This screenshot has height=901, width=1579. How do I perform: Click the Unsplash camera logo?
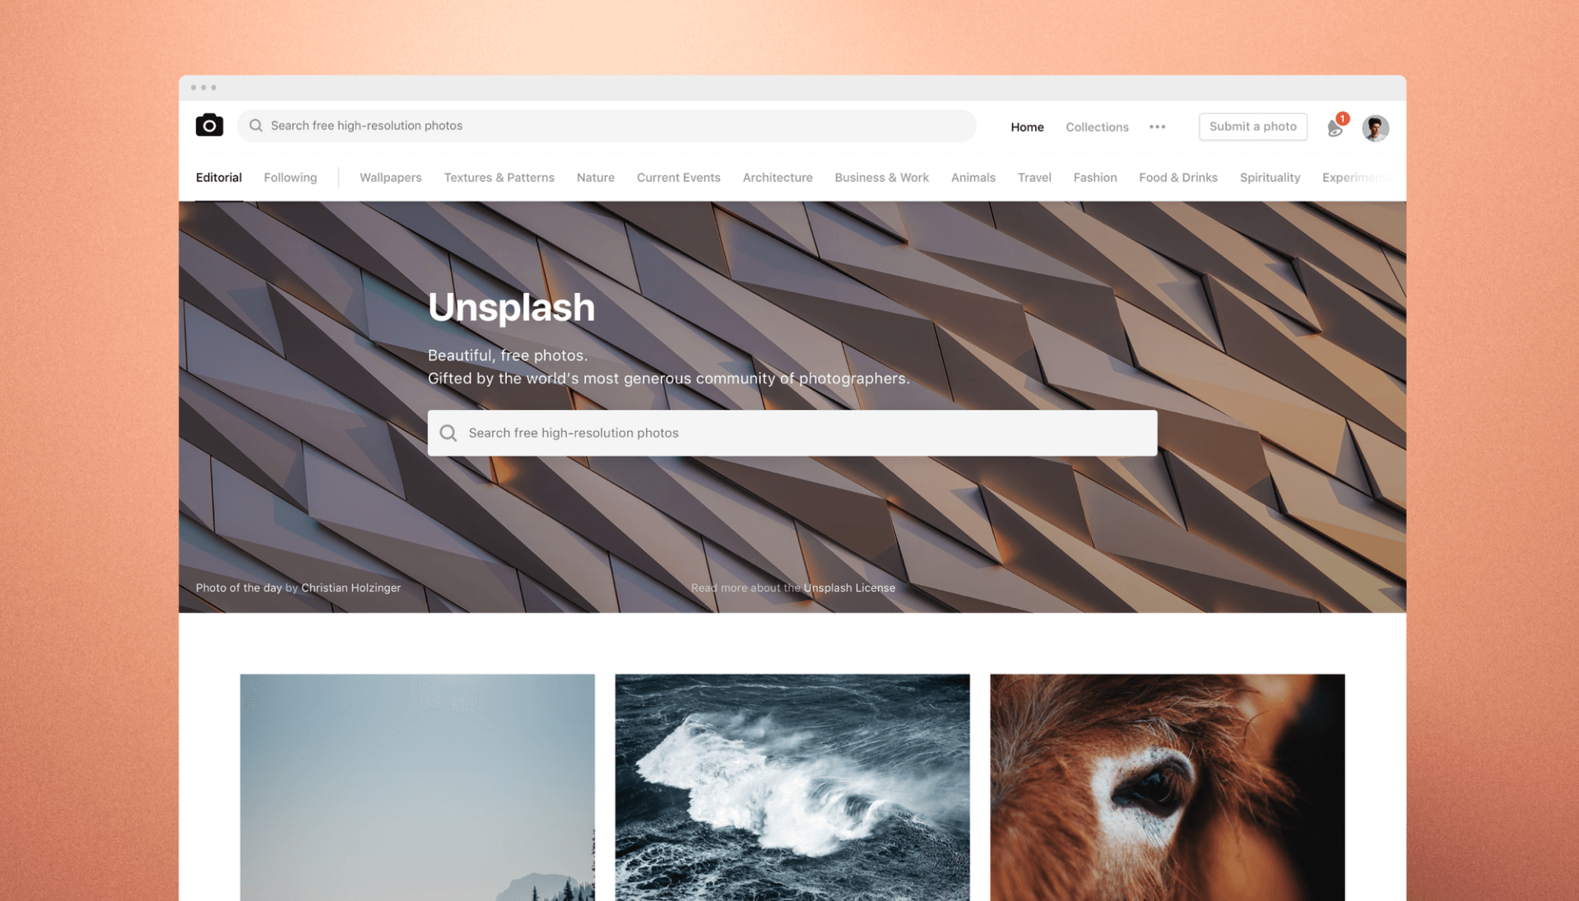click(209, 125)
